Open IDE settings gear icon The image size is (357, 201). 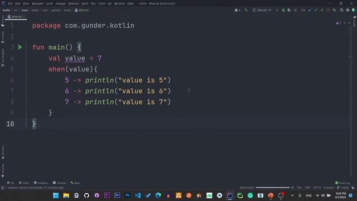[x=348, y=10]
